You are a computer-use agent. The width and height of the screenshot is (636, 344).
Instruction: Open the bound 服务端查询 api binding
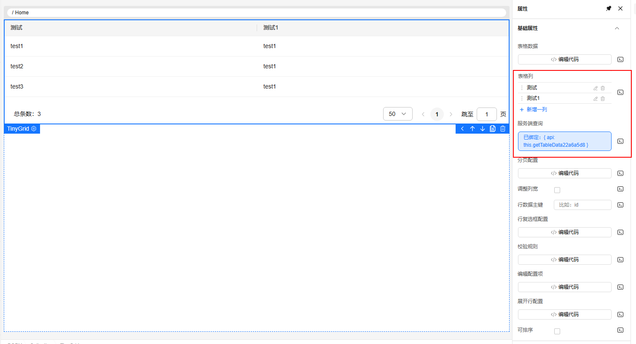564,141
